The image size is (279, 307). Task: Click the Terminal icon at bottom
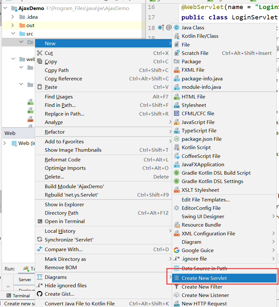point(9,295)
